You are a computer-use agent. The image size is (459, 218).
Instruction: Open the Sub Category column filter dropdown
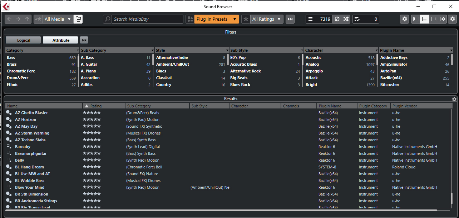(153, 50)
